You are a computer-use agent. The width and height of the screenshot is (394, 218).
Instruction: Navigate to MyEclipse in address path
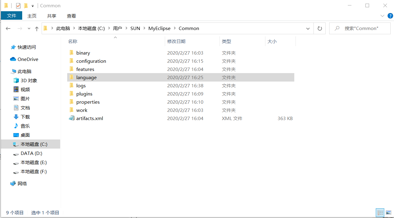(159, 28)
